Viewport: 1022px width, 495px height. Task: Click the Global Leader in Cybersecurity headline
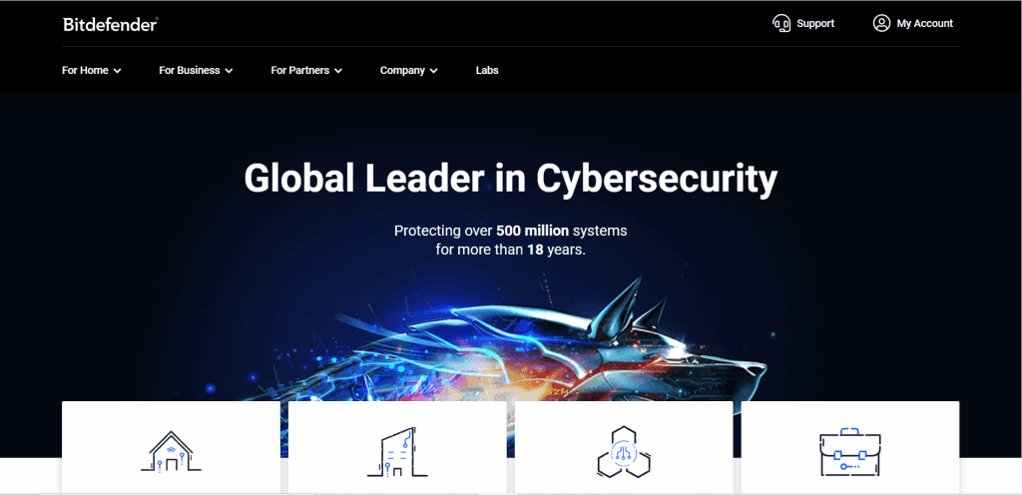click(510, 178)
